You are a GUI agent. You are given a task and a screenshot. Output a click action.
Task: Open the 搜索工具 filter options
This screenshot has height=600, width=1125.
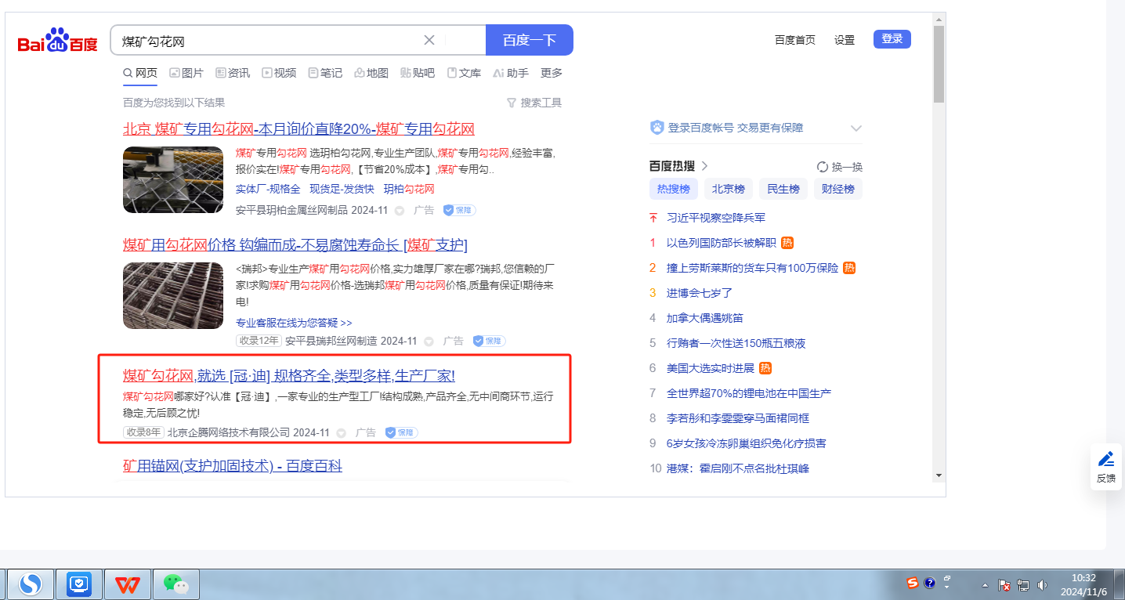pos(534,103)
